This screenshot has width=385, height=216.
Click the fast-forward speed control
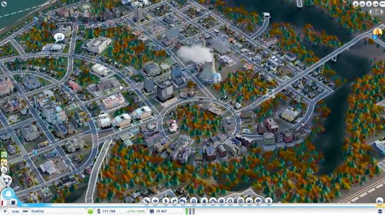point(25,211)
